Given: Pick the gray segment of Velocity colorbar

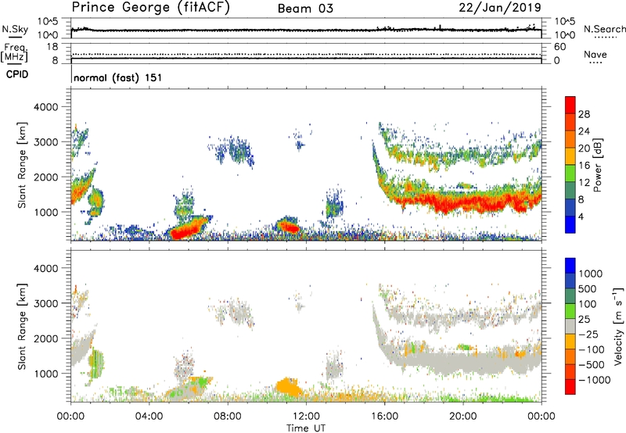Looking at the screenshot, I should [570, 326].
